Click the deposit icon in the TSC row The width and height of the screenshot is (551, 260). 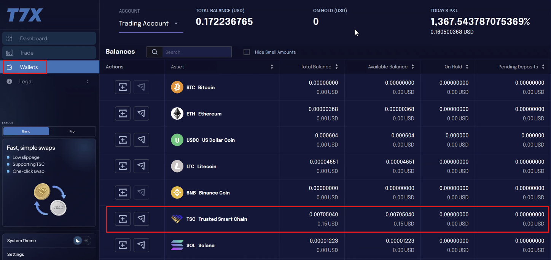pos(123,219)
